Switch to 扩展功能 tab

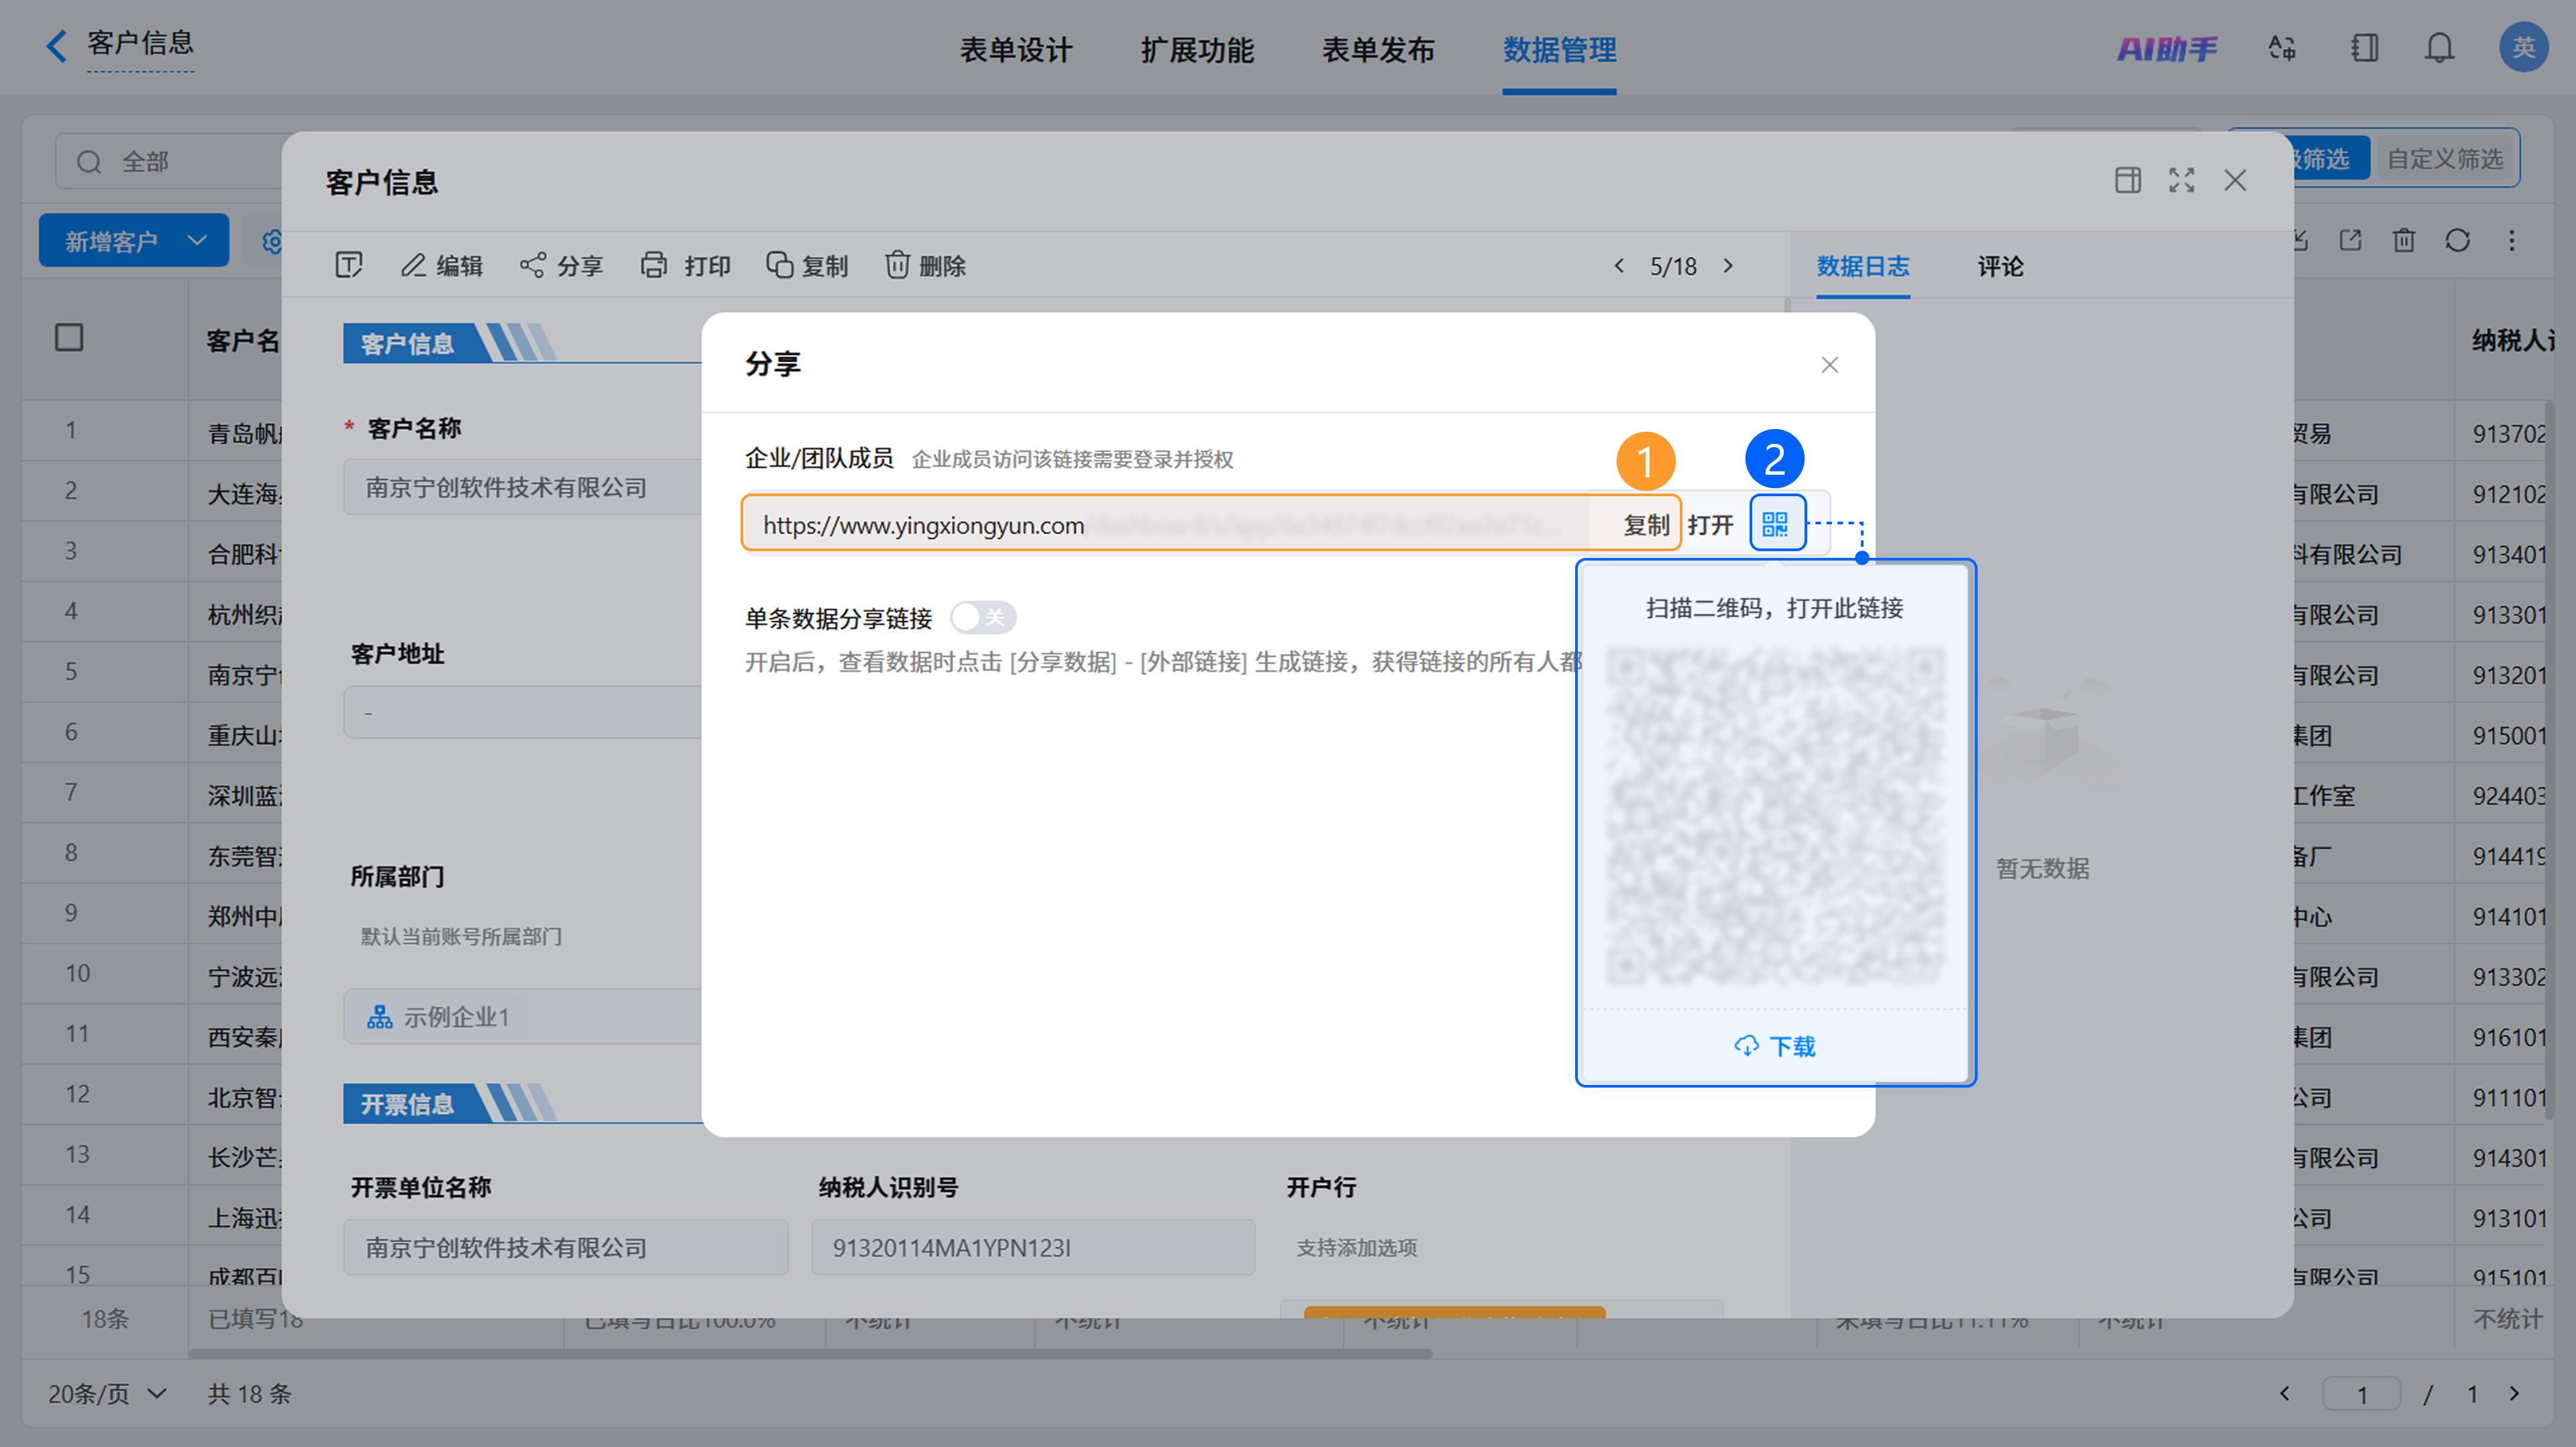(1197, 49)
